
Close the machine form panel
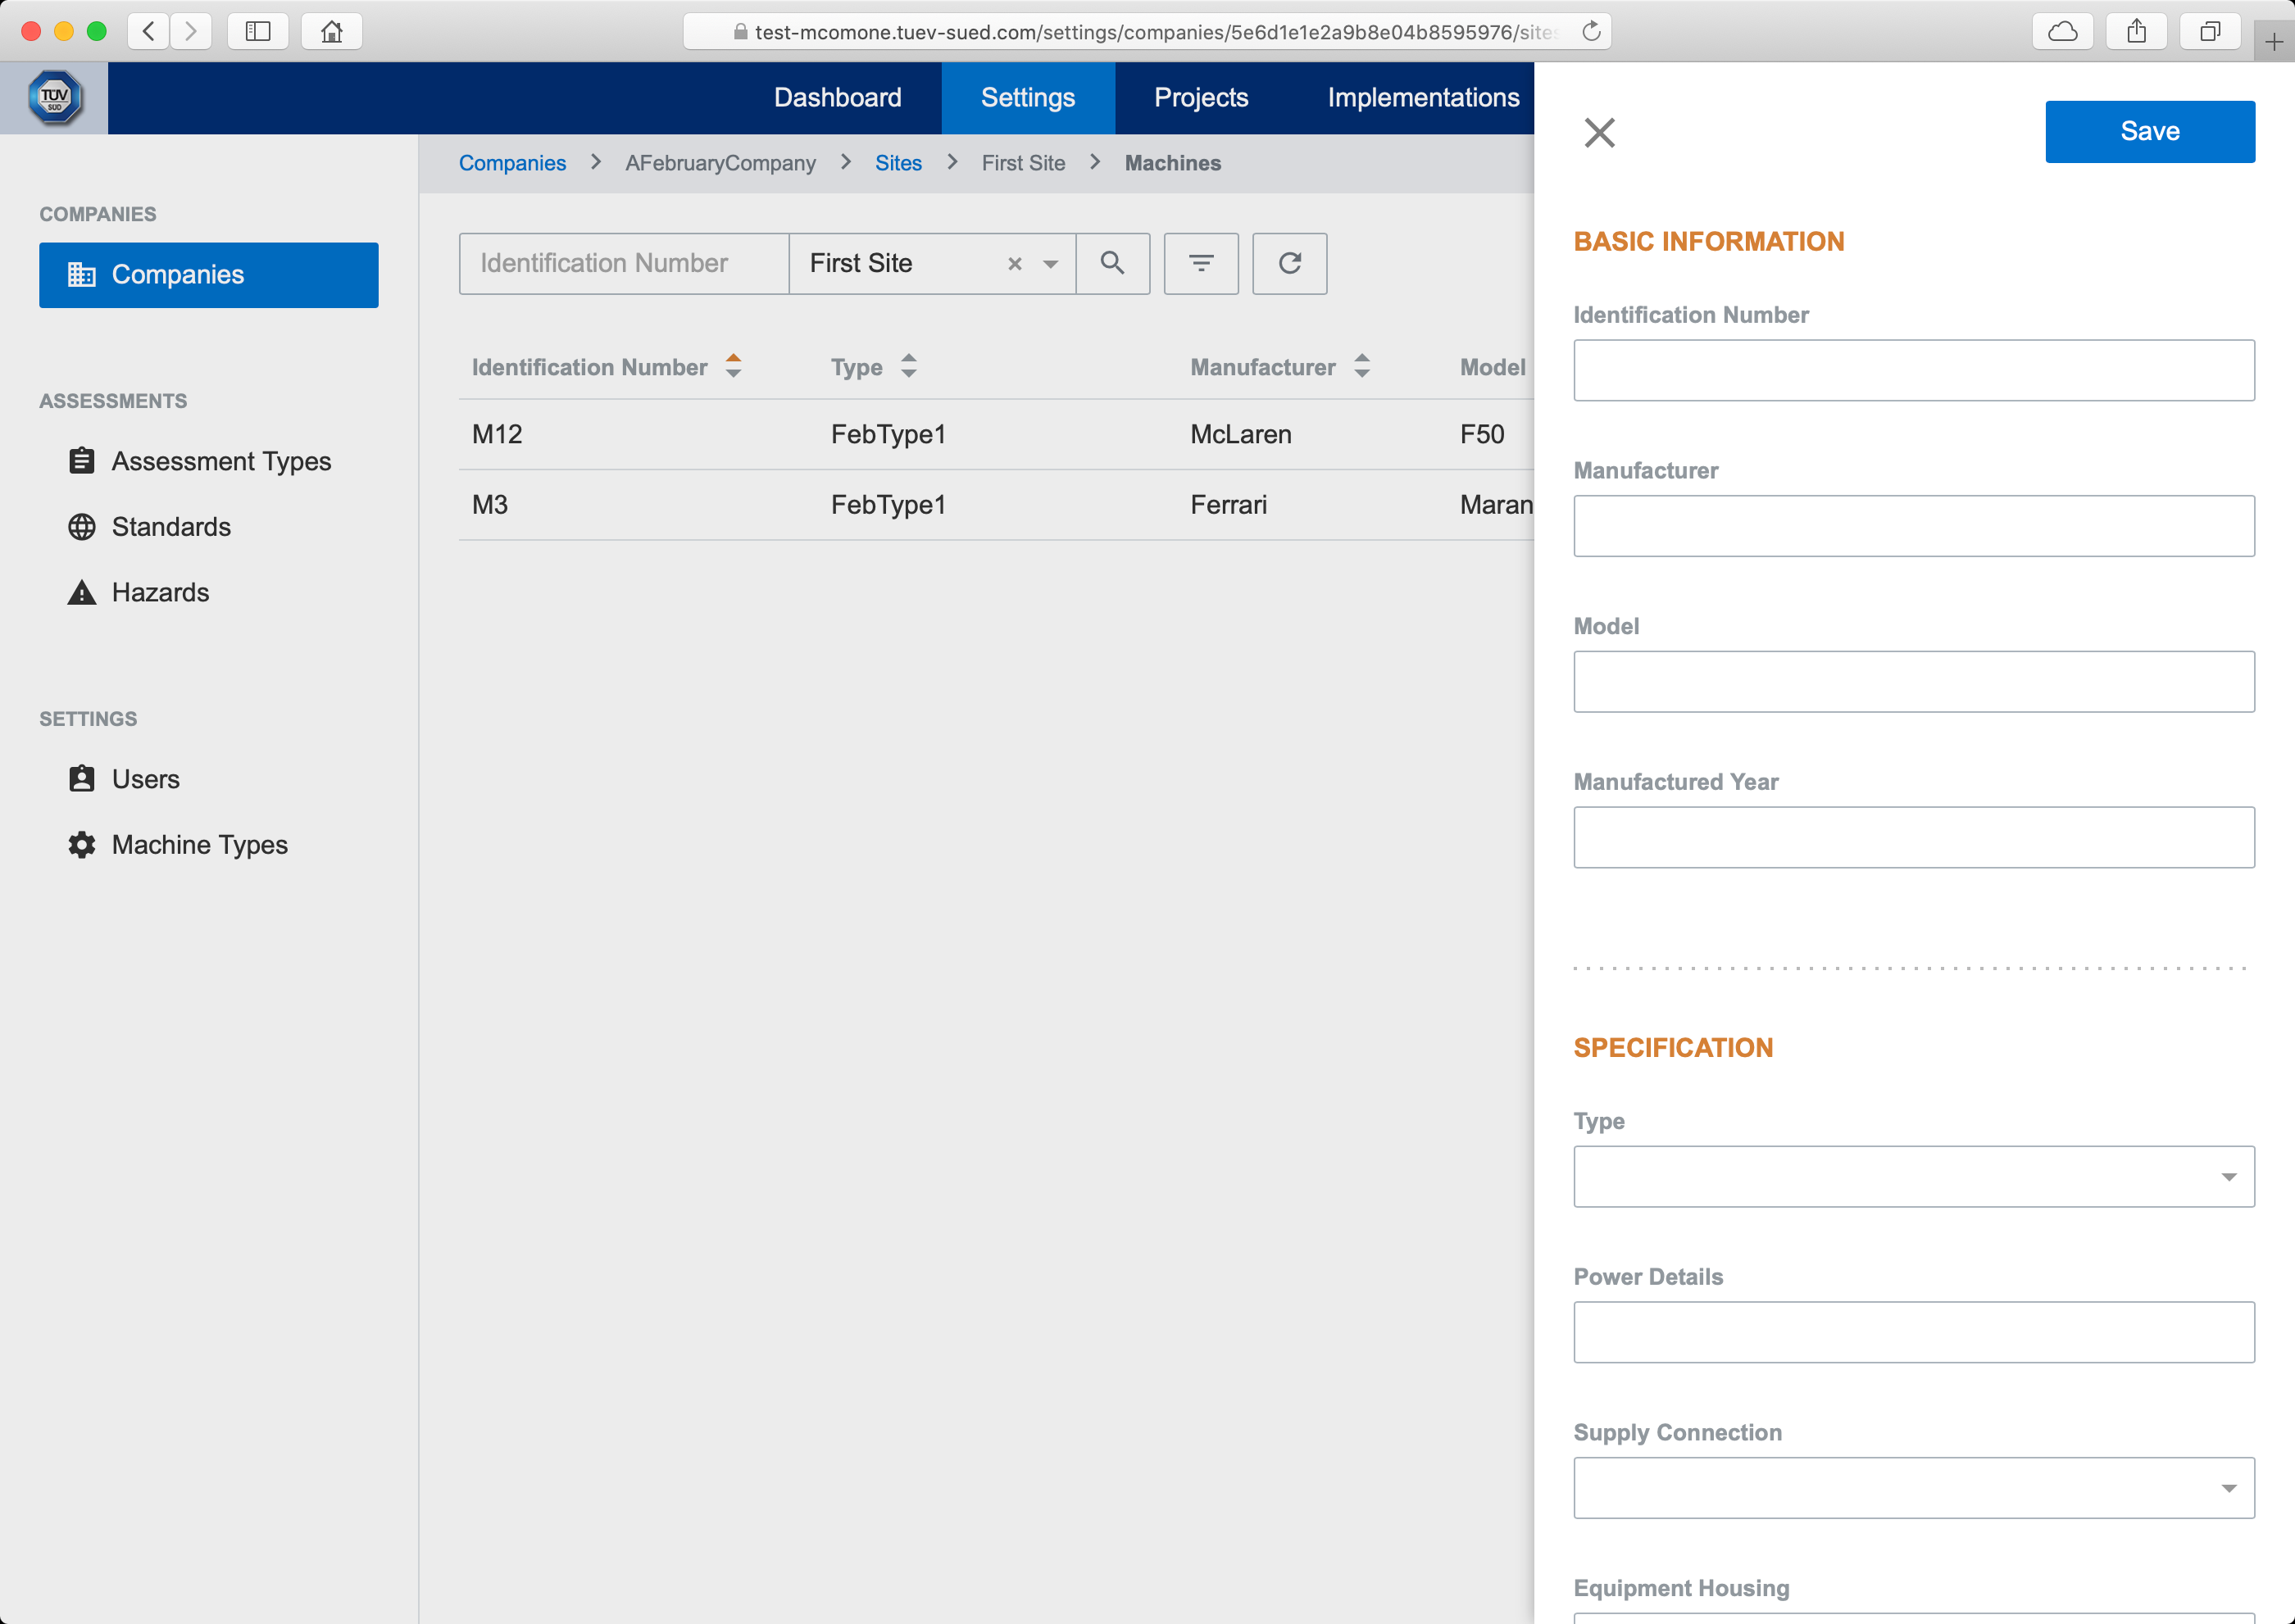click(1598, 132)
